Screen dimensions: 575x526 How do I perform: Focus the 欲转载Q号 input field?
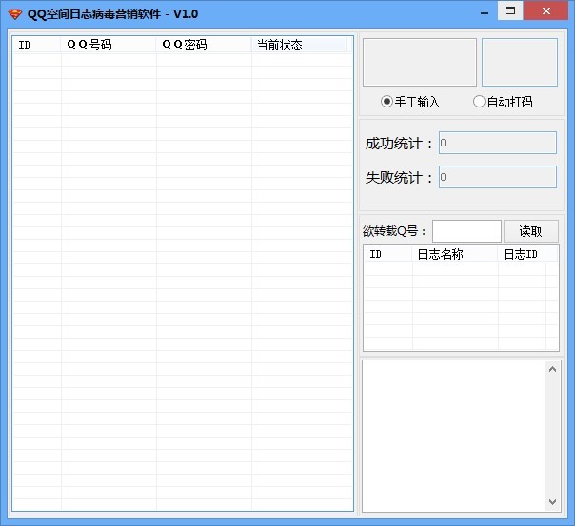[x=466, y=231]
